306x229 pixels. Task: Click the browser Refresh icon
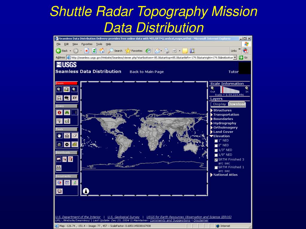tap(94, 51)
